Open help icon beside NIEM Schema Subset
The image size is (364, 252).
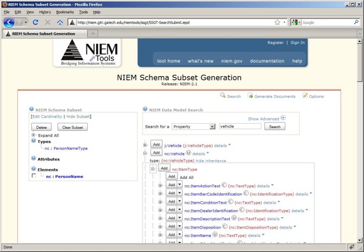[x=31, y=109]
